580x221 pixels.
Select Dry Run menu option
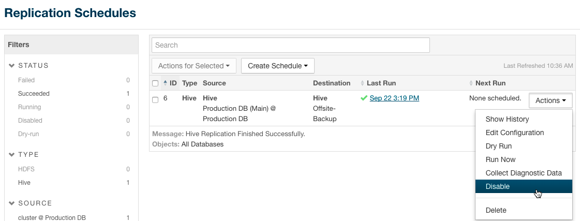tap(498, 146)
